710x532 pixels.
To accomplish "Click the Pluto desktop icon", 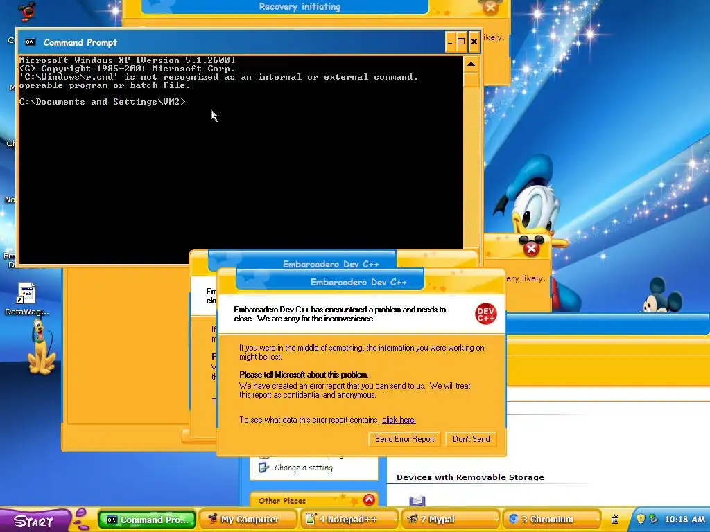I will point(41,347).
